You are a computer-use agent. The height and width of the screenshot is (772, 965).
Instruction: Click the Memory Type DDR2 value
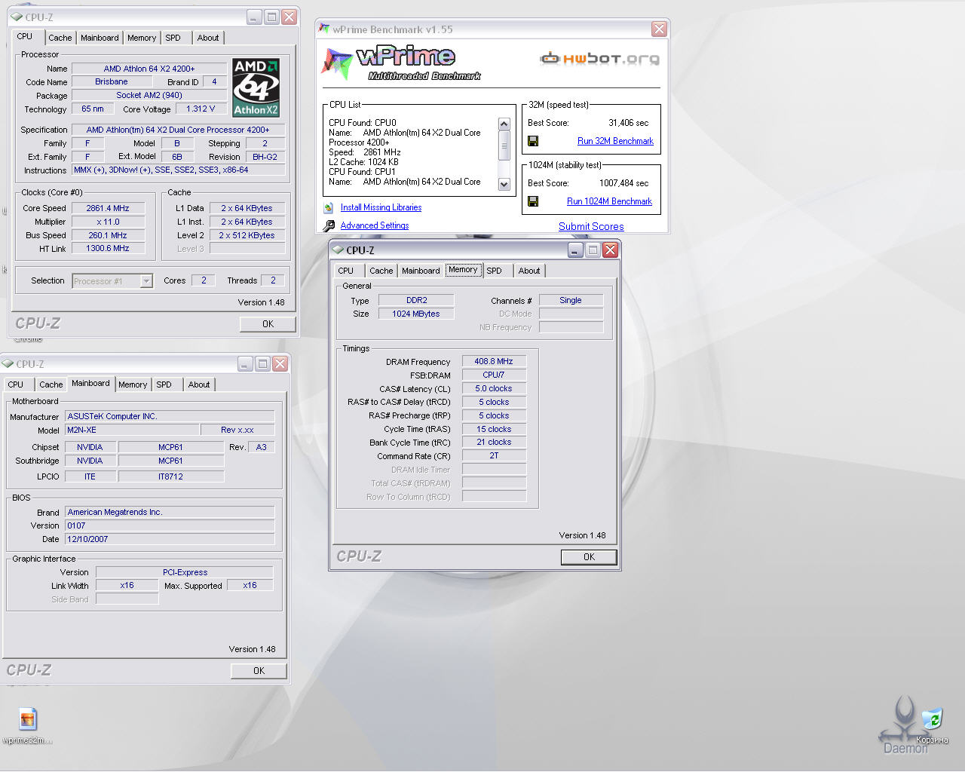pyautogui.click(x=416, y=300)
